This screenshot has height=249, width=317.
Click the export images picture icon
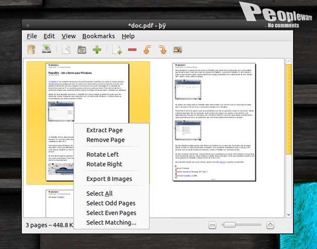[178, 49]
